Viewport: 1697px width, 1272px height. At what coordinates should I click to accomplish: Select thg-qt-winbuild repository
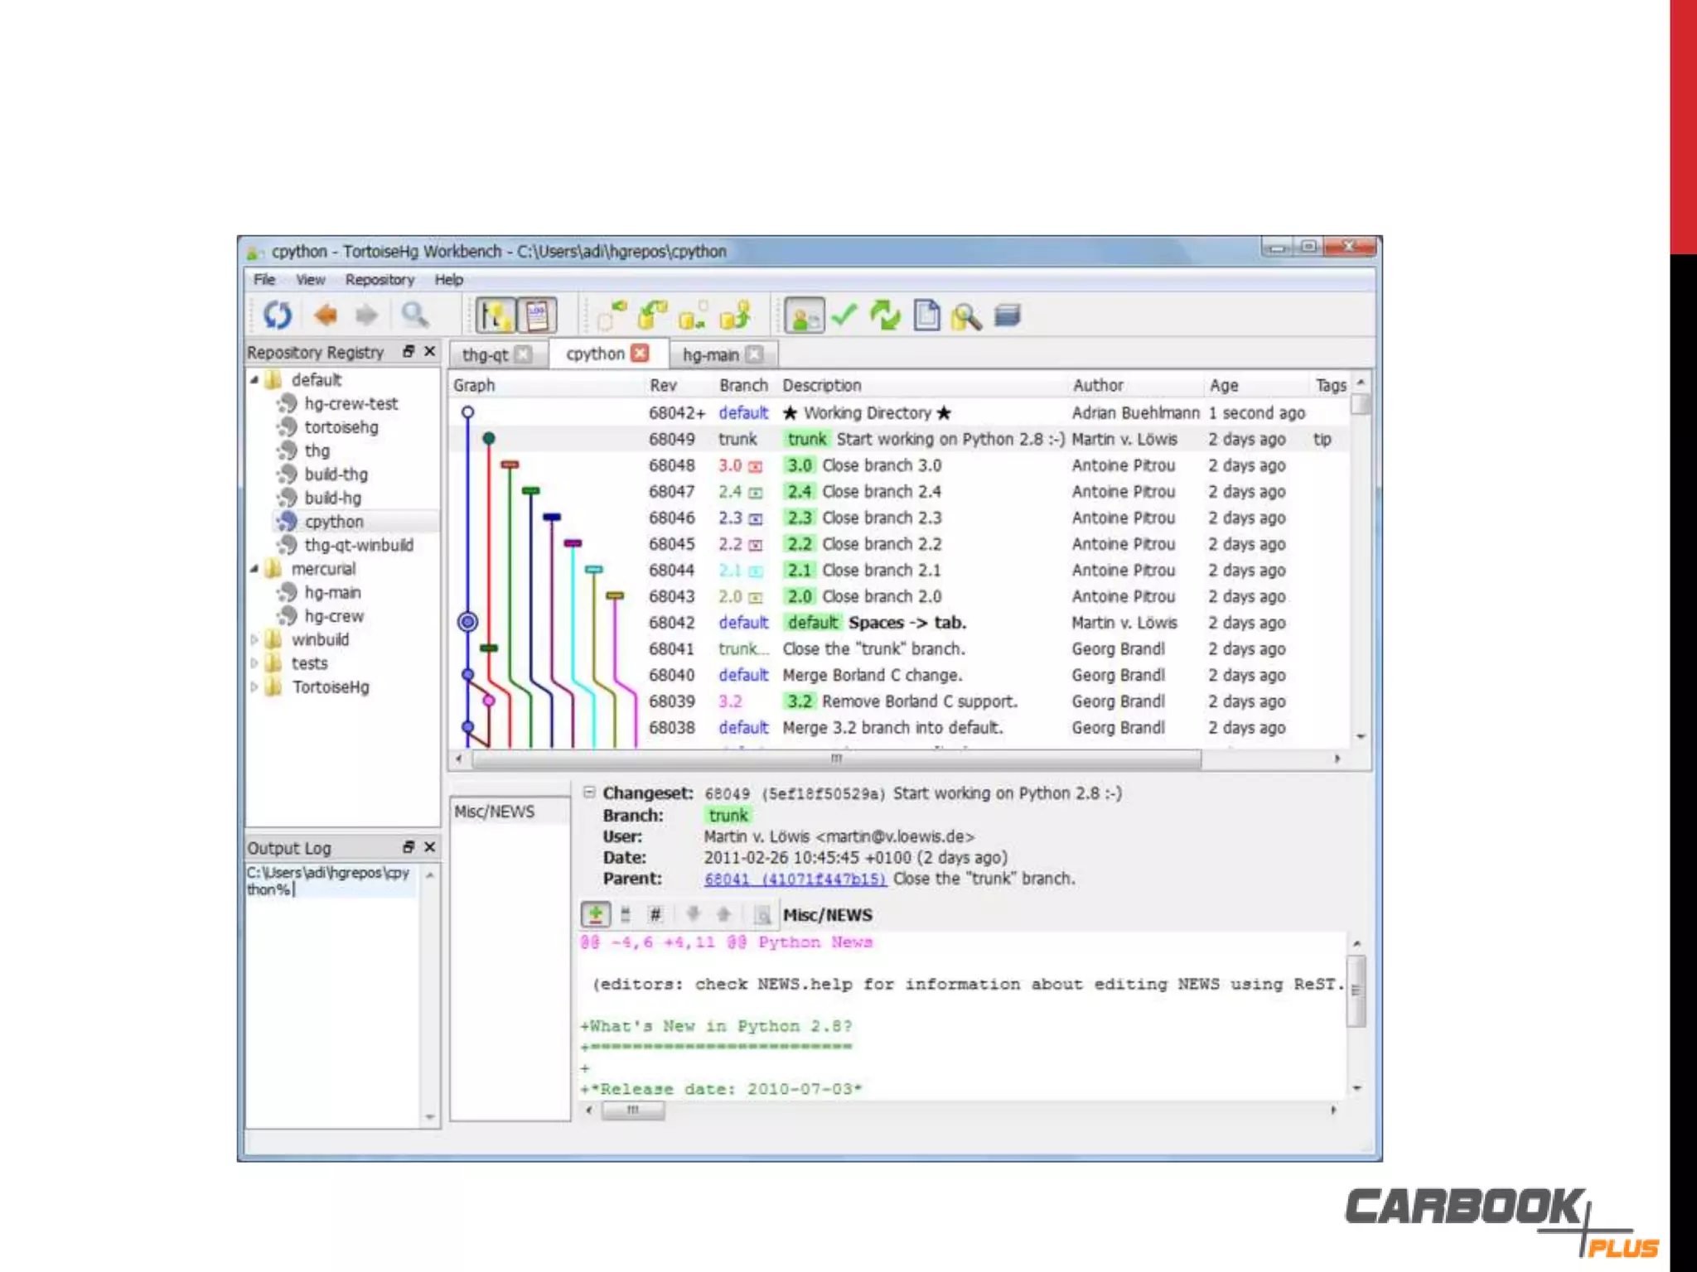pos(358,545)
